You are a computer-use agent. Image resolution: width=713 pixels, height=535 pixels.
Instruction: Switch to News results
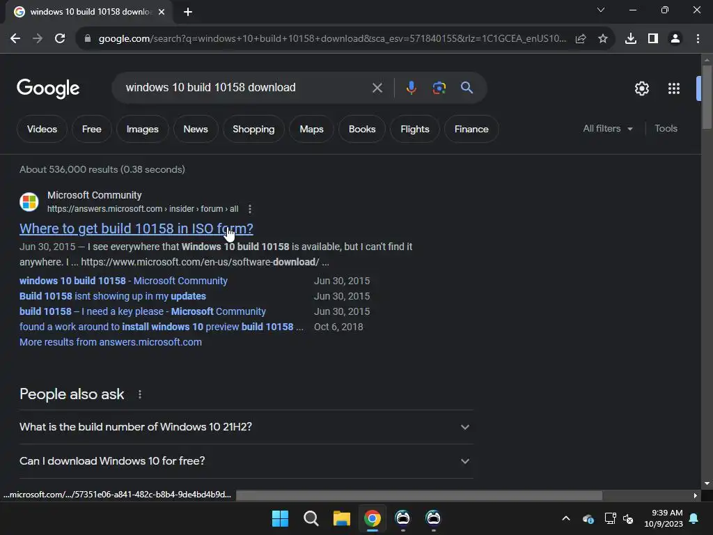tap(196, 129)
